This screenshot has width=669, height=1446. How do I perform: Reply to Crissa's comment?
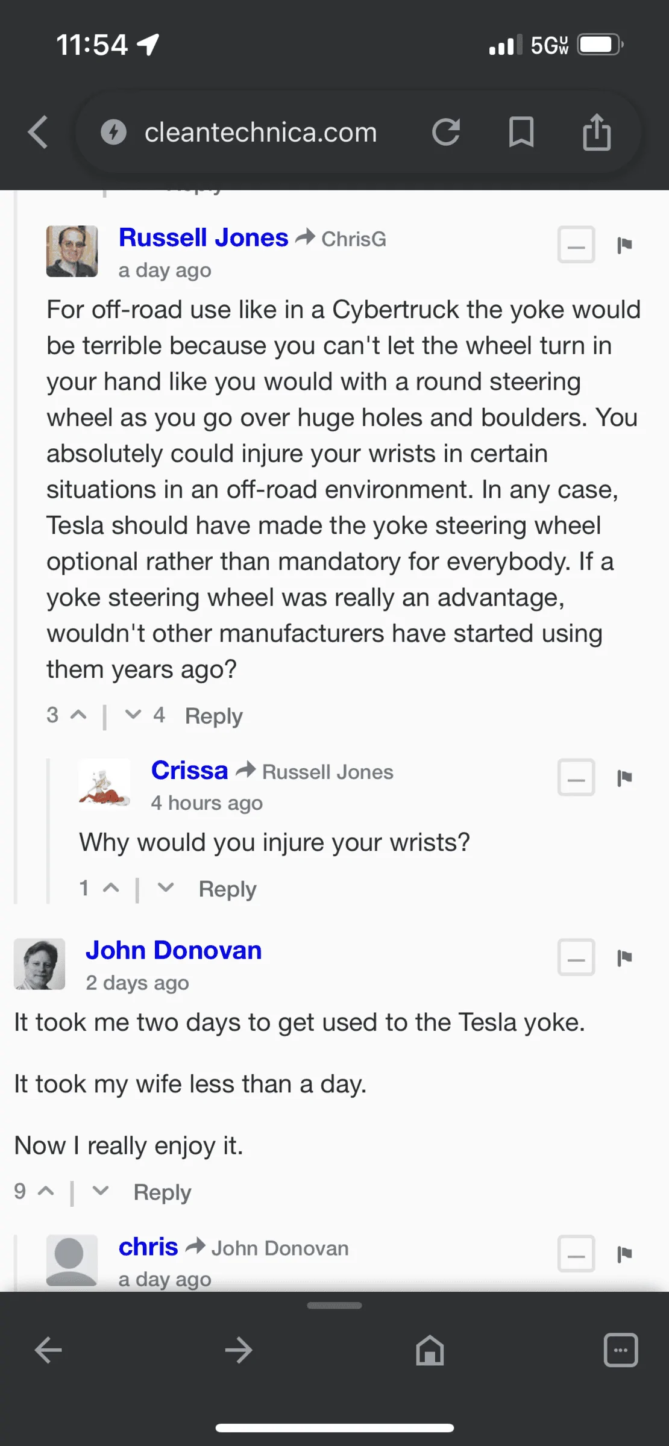tap(227, 888)
